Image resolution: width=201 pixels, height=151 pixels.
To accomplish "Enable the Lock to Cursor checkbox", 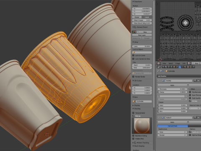I will (x=134, y=55).
